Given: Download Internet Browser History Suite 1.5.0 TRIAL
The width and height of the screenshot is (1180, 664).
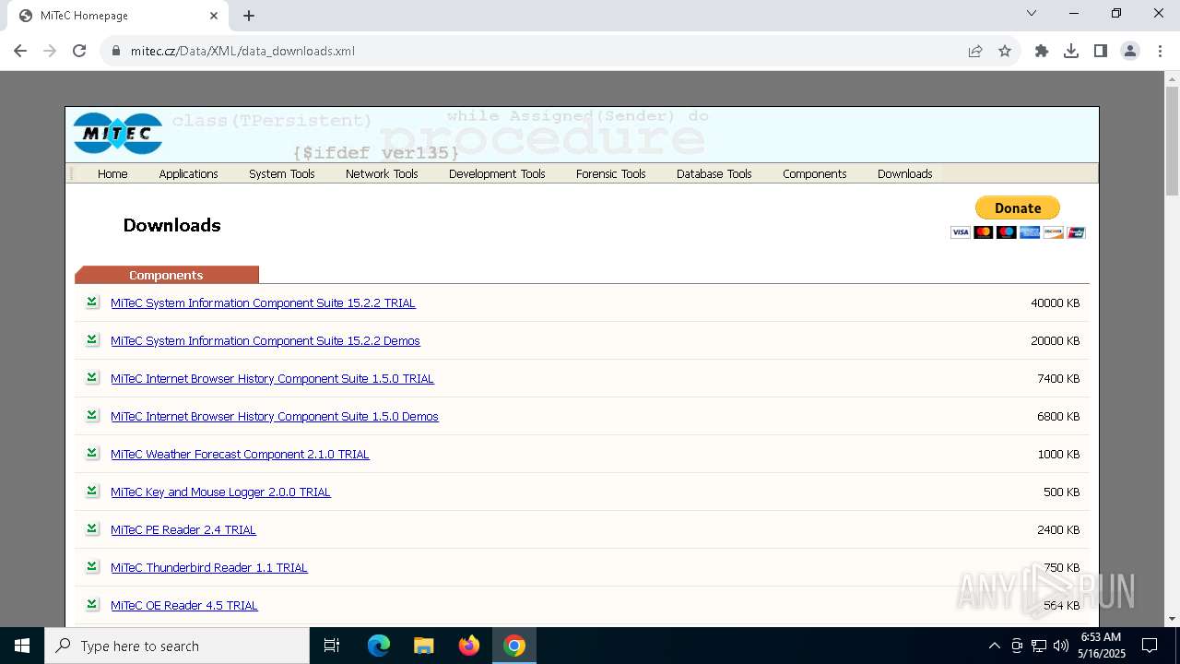Looking at the screenshot, I should (272, 378).
